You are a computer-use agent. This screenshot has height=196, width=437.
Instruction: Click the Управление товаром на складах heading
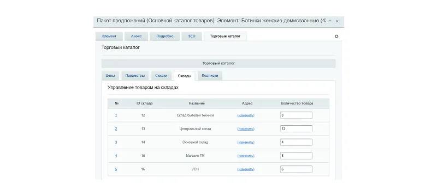tap(143, 88)
